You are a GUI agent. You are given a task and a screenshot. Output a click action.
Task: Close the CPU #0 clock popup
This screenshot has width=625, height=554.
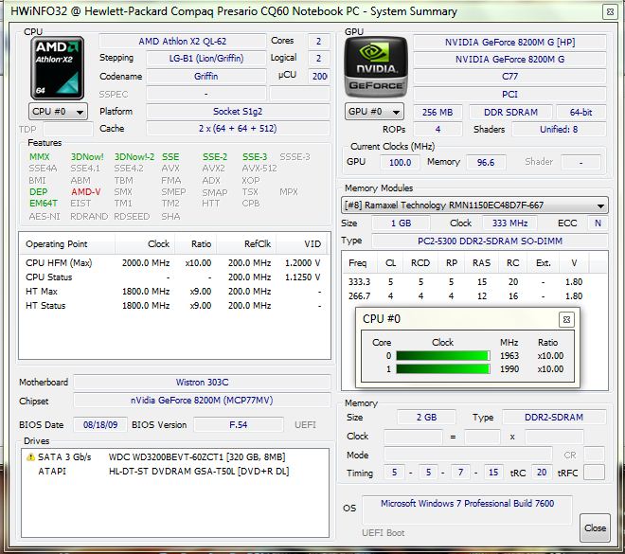point(566,319)
